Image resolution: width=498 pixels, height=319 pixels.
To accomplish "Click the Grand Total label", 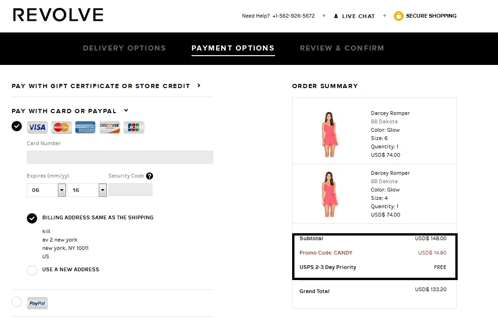I will pos(314,291).
